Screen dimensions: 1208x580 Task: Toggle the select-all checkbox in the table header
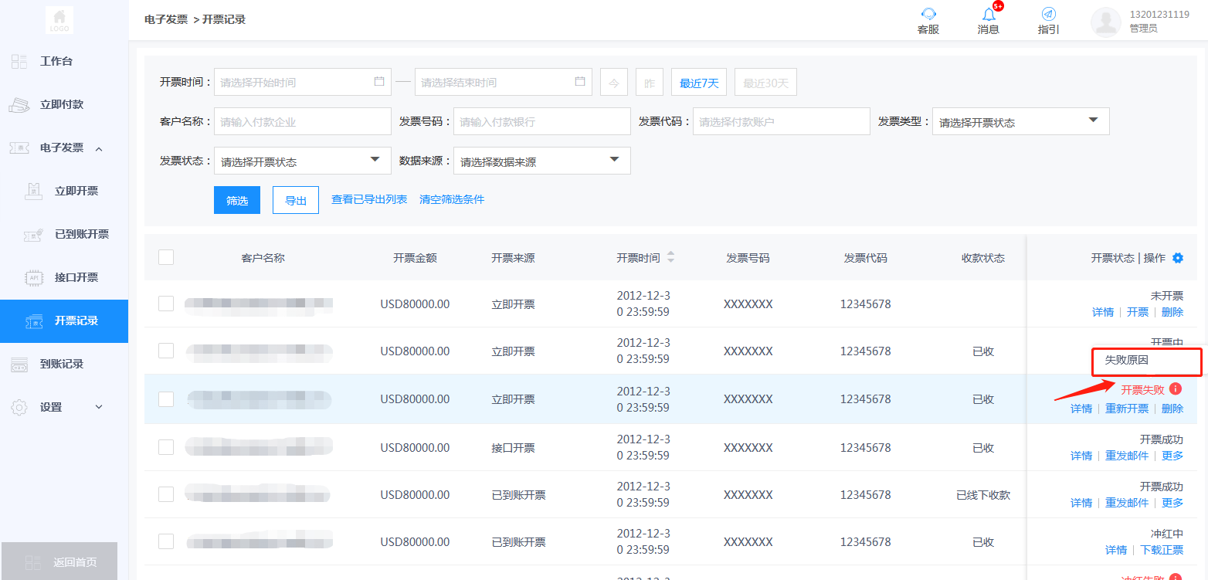click(166, 257)
